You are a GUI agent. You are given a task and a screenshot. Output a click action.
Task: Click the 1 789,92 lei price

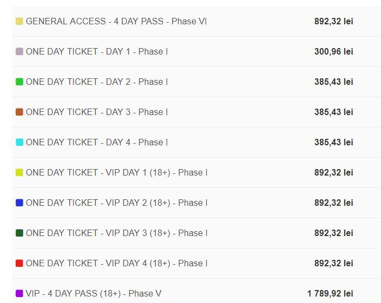point(330,294)
